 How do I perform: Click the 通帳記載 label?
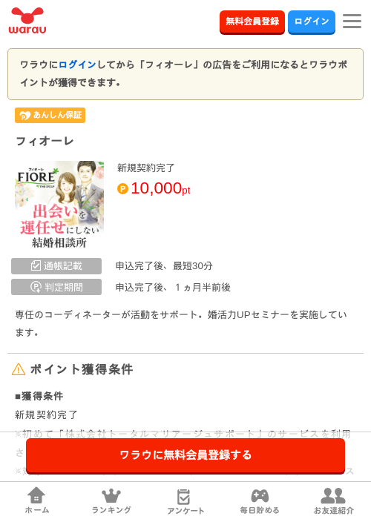[x=56, y=266]
